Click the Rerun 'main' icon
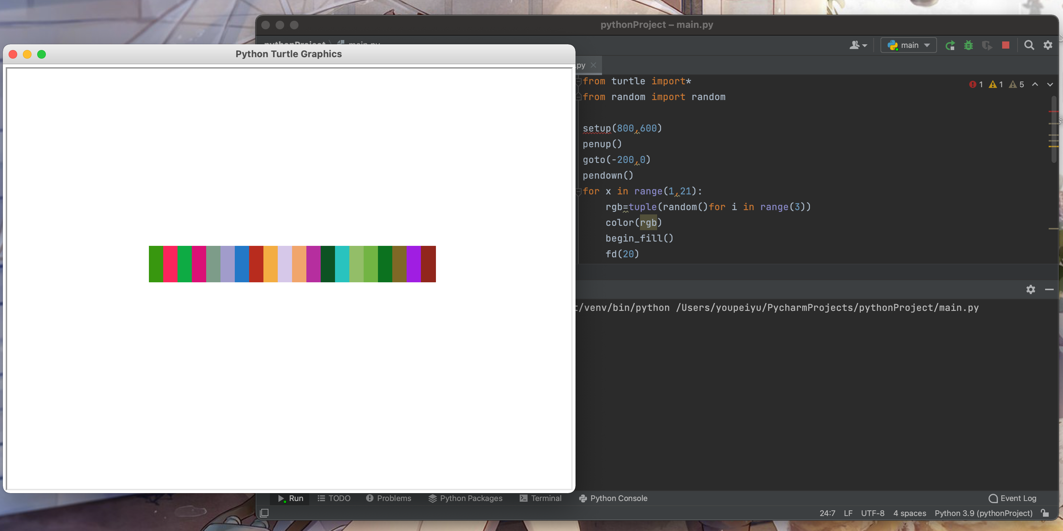 (950, 45)
